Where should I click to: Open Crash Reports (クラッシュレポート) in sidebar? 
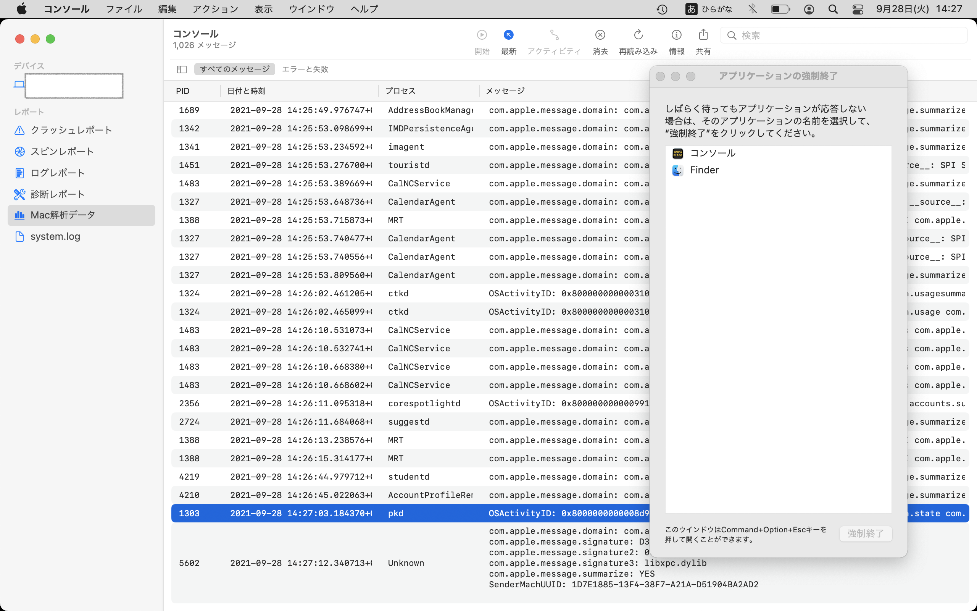click(71, 130)
